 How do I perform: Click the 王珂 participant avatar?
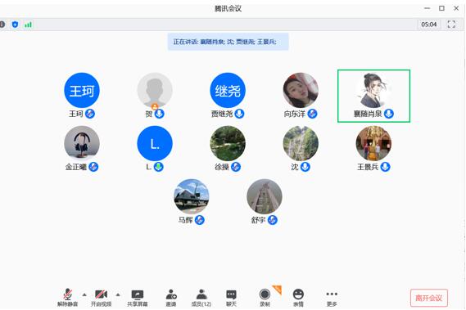[x=82, y=90]
